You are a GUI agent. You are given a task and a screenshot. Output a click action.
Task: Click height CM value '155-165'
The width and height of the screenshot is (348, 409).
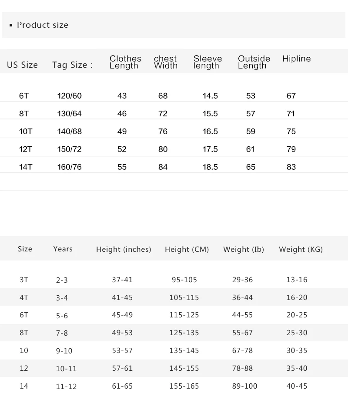[x=184, y=386]
